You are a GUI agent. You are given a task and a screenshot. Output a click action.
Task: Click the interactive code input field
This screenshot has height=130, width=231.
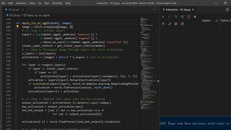[200, 123]
